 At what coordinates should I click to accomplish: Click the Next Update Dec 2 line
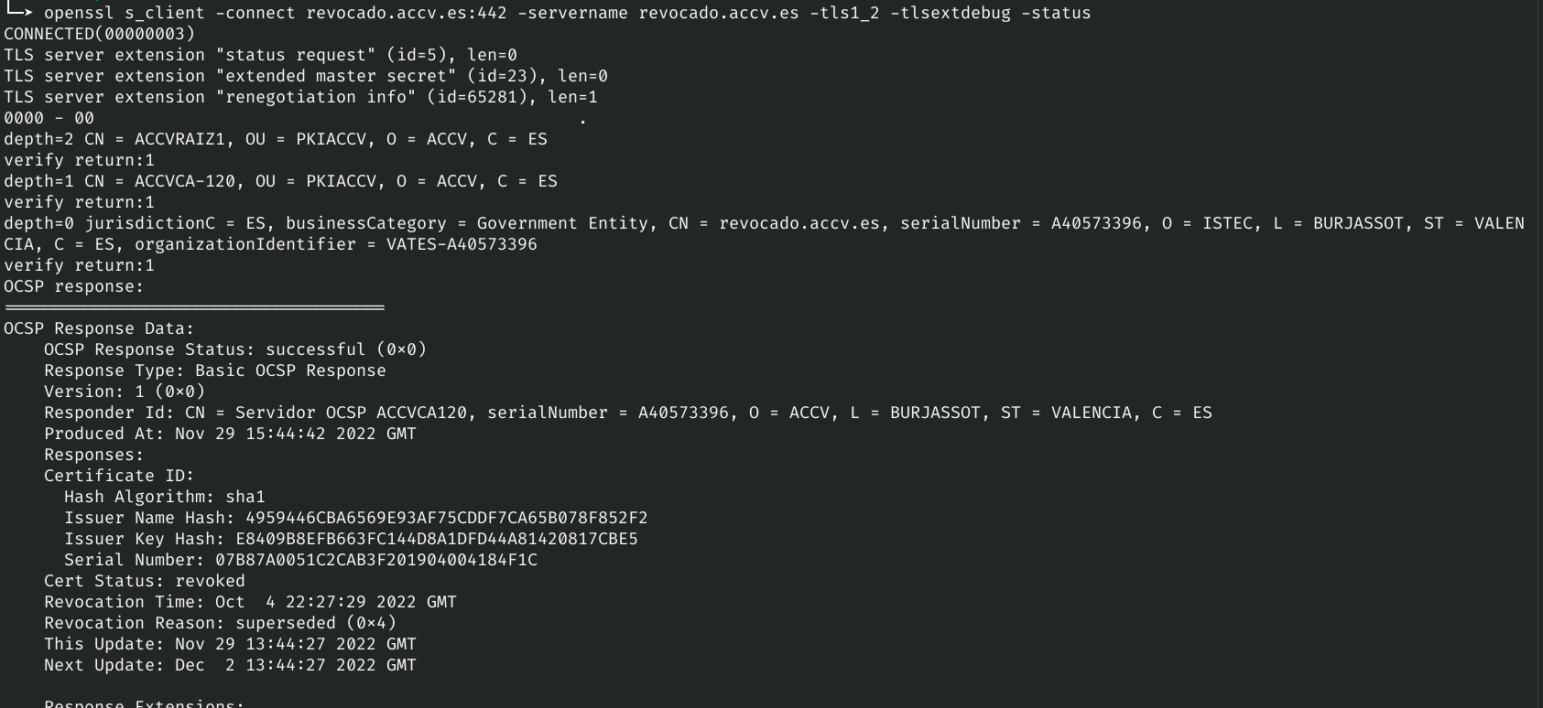click(x=230, y=665)
